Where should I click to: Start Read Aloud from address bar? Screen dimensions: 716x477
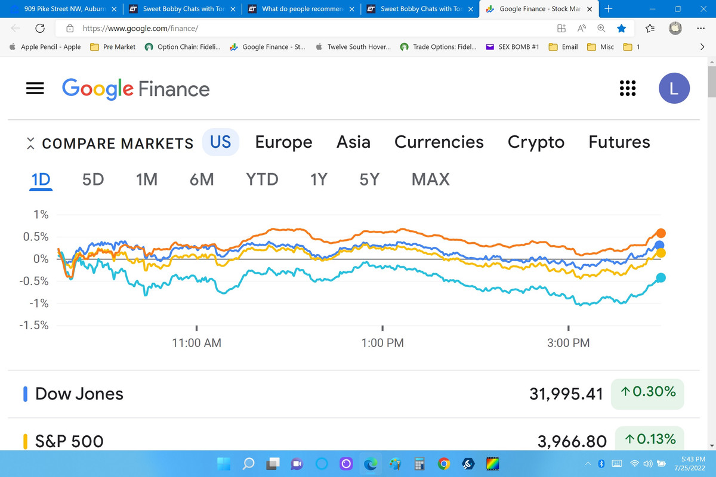[x=581, y=28]
